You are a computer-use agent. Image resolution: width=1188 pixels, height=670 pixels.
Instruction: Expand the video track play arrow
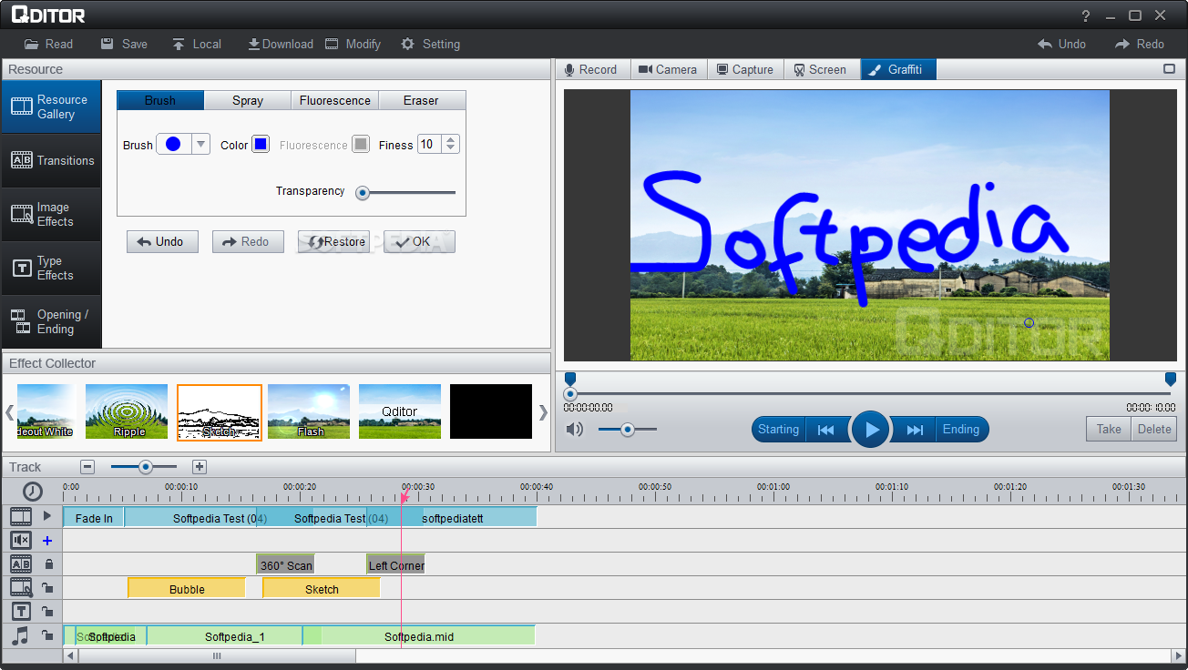47,515
